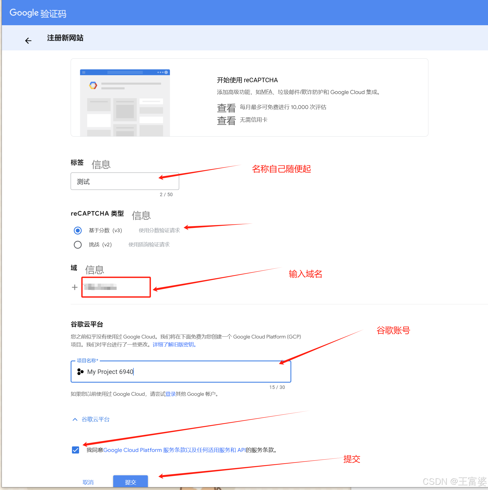
Task: Open Google Cloud Platform 服务条款 link
Action: pos(174,450)
